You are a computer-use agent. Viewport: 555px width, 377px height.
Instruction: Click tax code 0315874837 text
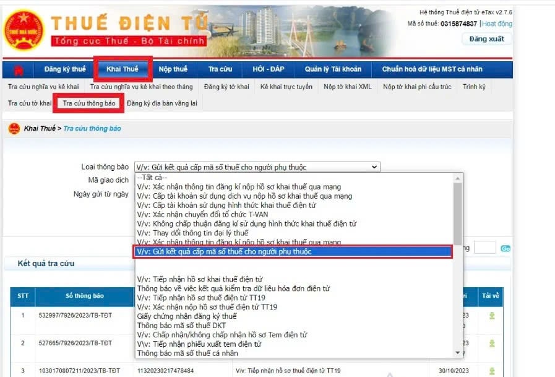[x=458, y=24]
